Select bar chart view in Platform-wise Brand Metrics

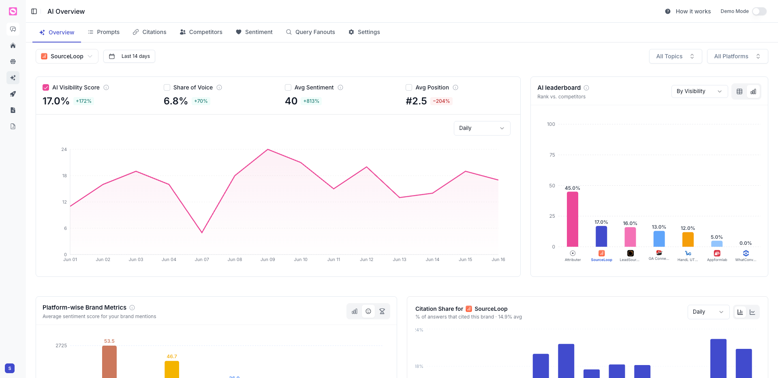[x=355, y=311]
